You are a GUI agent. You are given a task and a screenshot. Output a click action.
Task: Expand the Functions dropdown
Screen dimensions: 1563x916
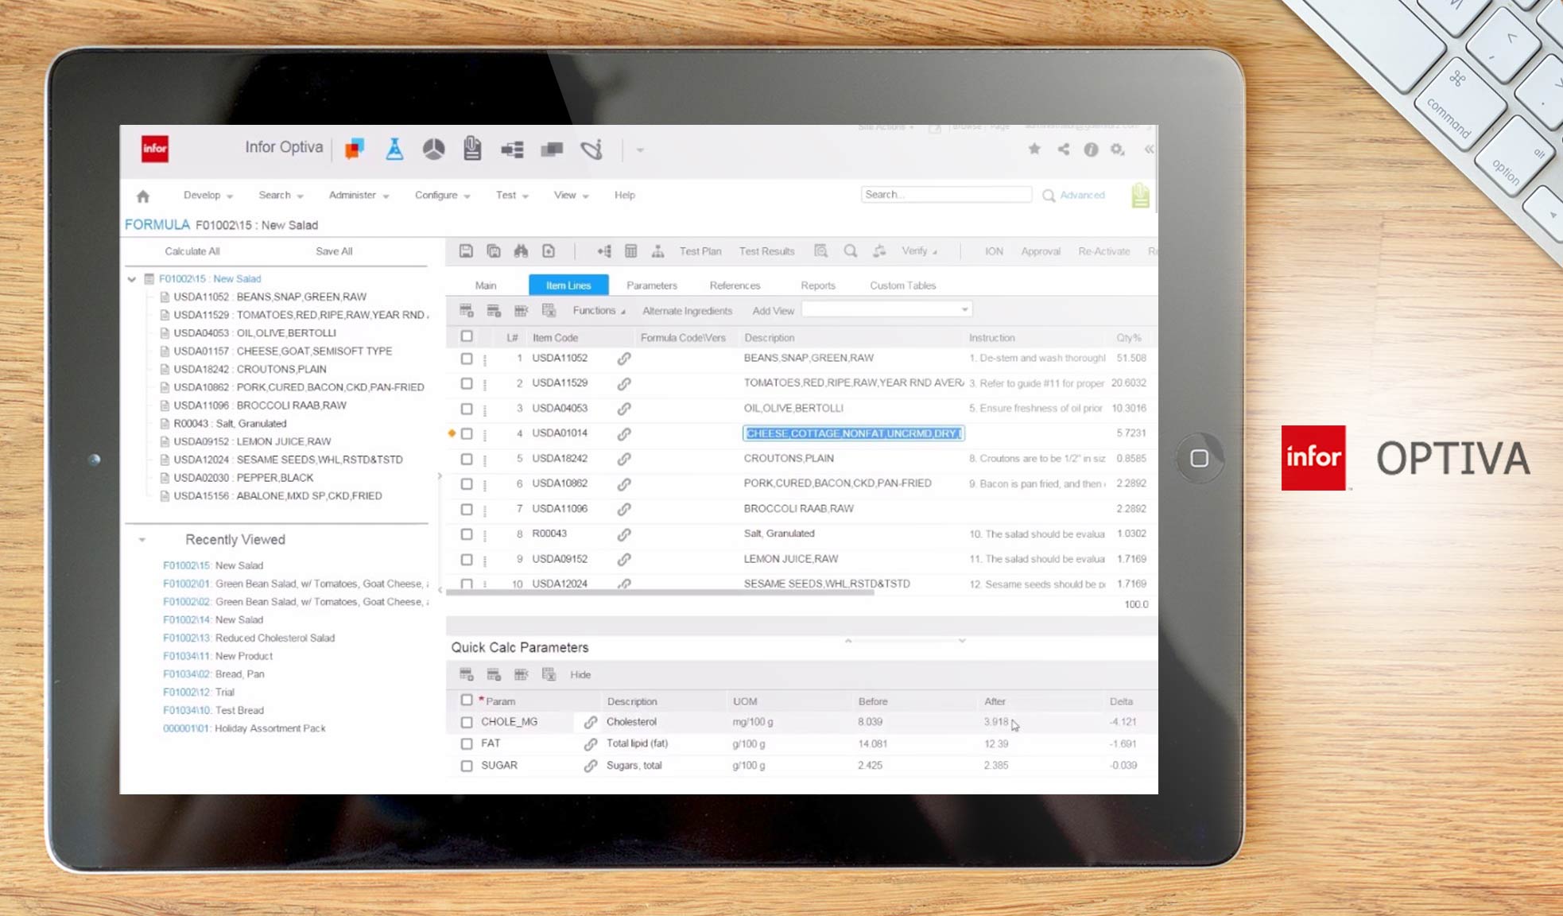pos(598,310)
